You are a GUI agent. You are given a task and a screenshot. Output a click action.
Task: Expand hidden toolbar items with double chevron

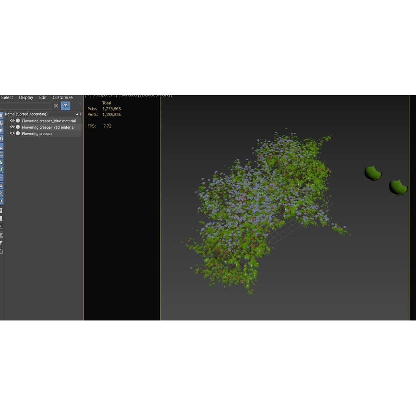[x=80, y=104]
